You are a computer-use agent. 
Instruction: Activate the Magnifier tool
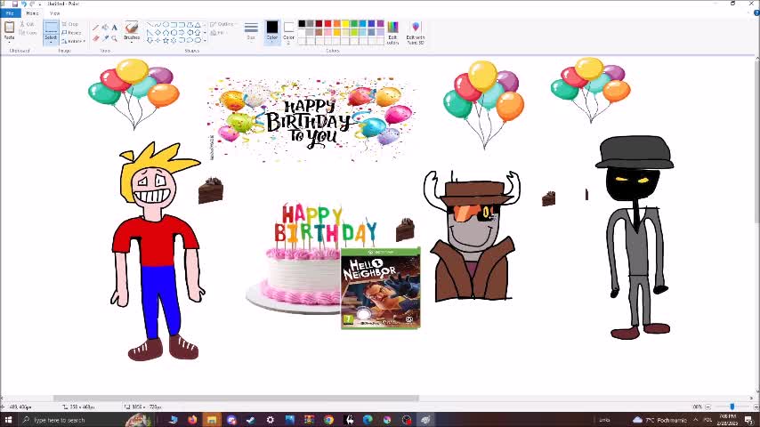click(x=114, y=37)
